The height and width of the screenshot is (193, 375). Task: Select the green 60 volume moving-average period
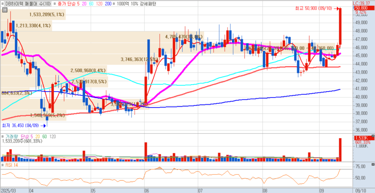click(45, 137)
